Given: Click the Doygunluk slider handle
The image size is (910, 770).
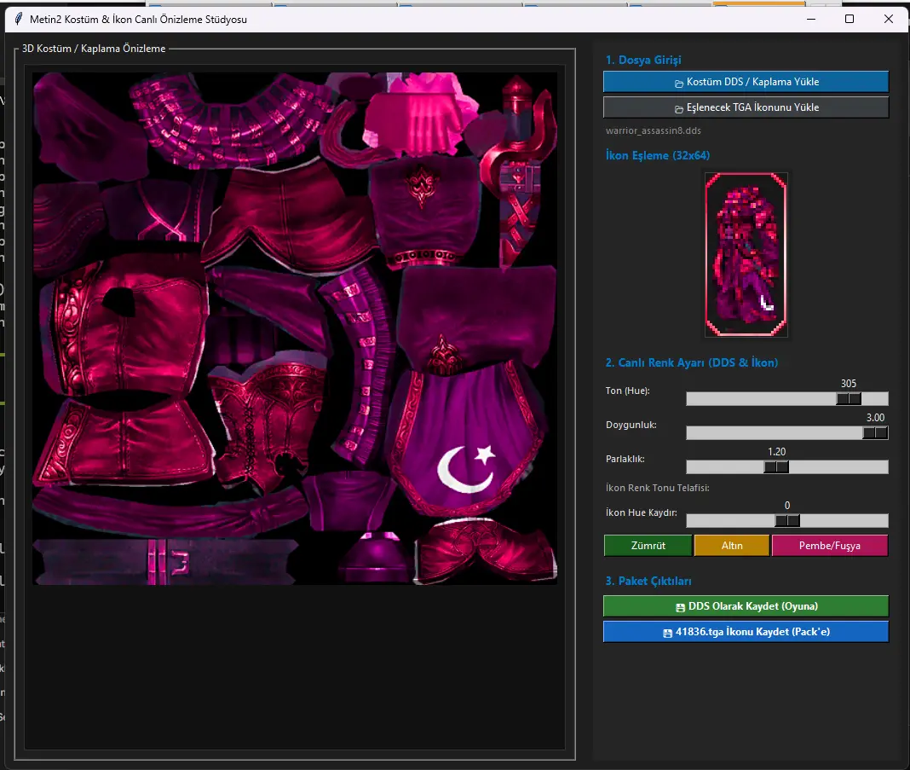Looking at the screenshot, I should click(x=875, y=433).
